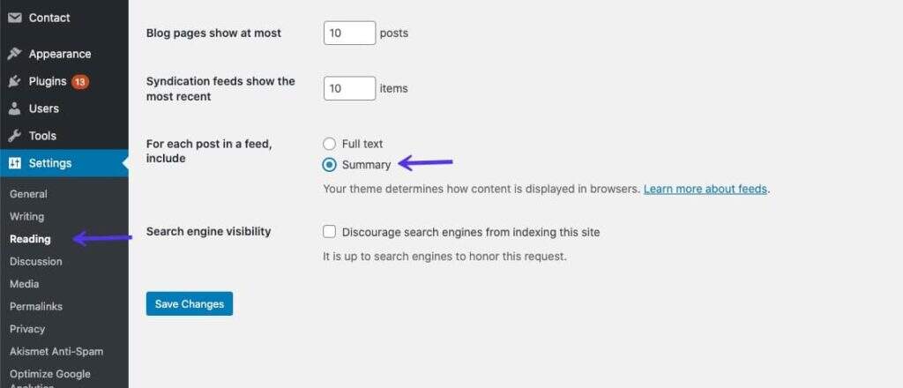Click the Plugins plug icon

coord(15,81)
